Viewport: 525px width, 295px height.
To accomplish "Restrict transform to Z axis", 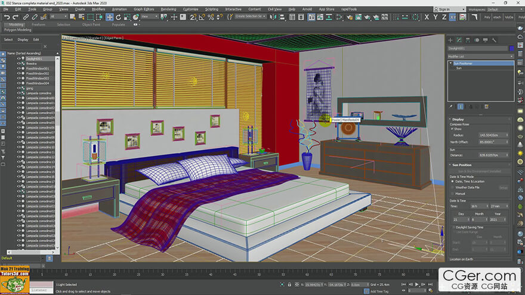I will tap(444, 17).
